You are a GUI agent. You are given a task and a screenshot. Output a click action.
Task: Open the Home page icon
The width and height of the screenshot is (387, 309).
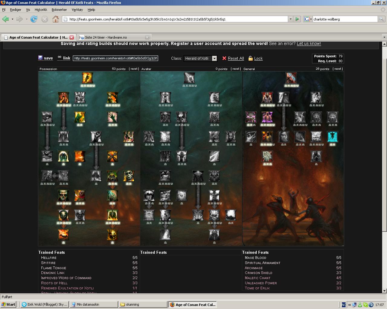[56, 19]
